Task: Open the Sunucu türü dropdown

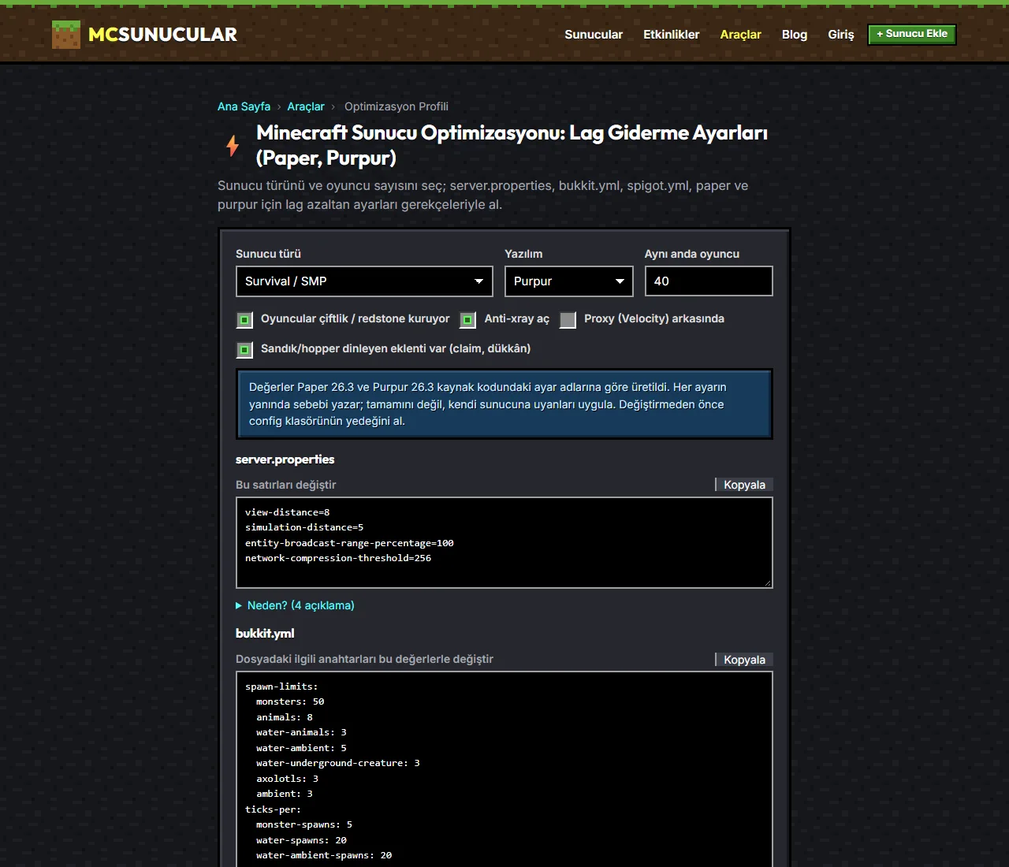Action: click(364, 281)
